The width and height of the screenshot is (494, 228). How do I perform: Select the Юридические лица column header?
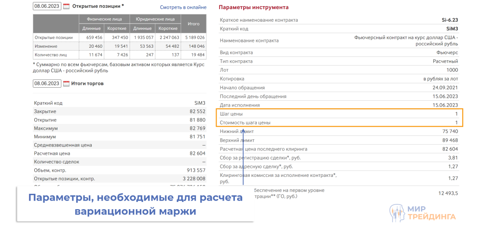pyautogui.click(x=155, y=19)
